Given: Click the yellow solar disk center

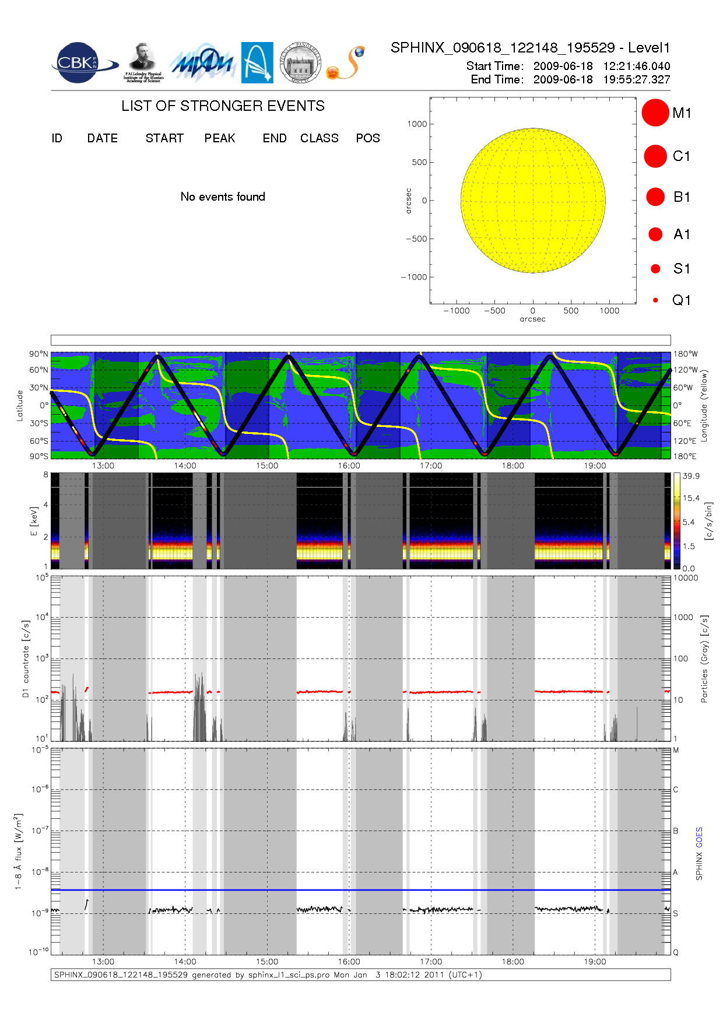Looking at the screenshot, I should 533,201.
